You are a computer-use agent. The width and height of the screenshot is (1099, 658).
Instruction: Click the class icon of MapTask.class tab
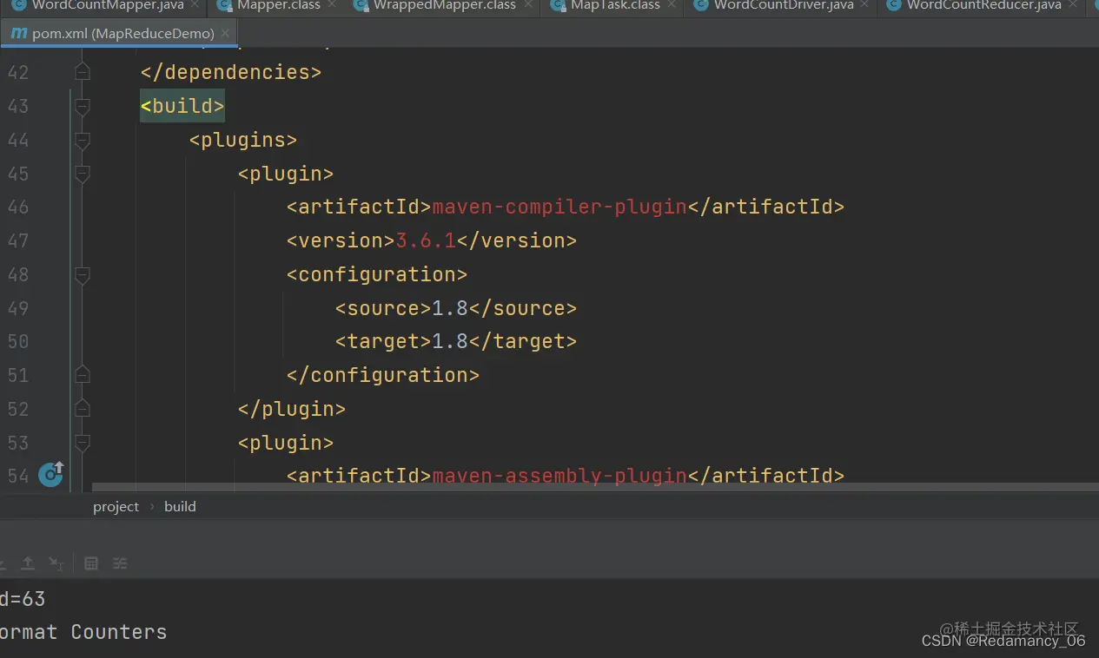point(558,5)
